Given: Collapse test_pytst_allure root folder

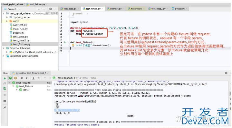Looking at the screenshot, I should pyautogui.click(x=4, y=13).
